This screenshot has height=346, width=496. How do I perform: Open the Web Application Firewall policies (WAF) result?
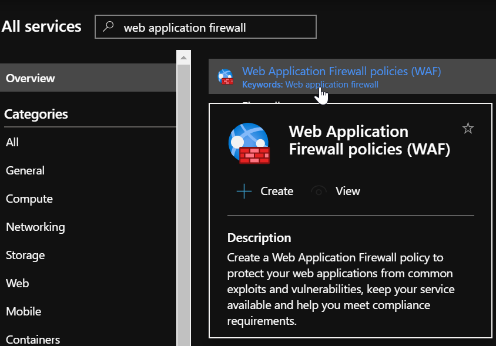coord(341,72)
